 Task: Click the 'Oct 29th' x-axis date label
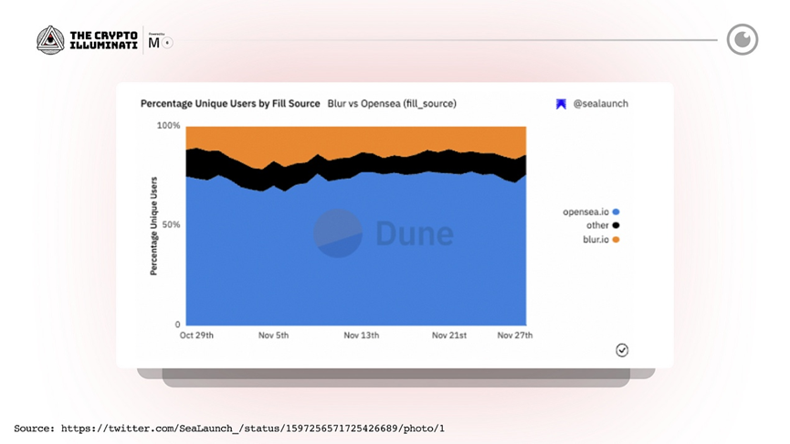[195, 336]
